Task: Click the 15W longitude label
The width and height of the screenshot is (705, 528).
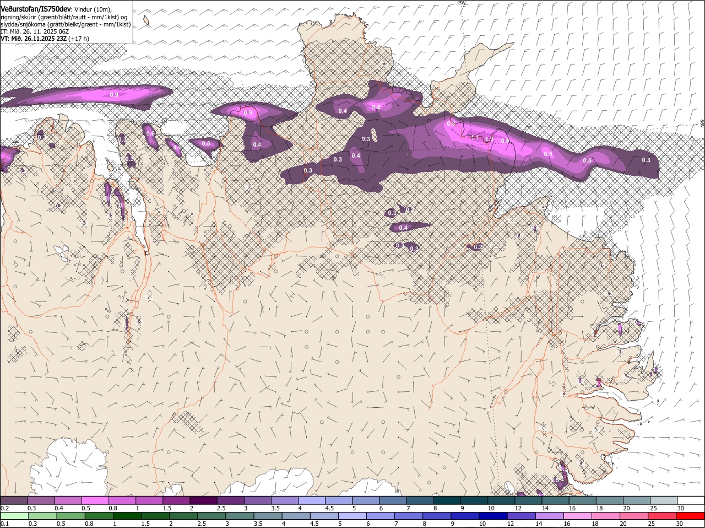Action: pos(461,3)
